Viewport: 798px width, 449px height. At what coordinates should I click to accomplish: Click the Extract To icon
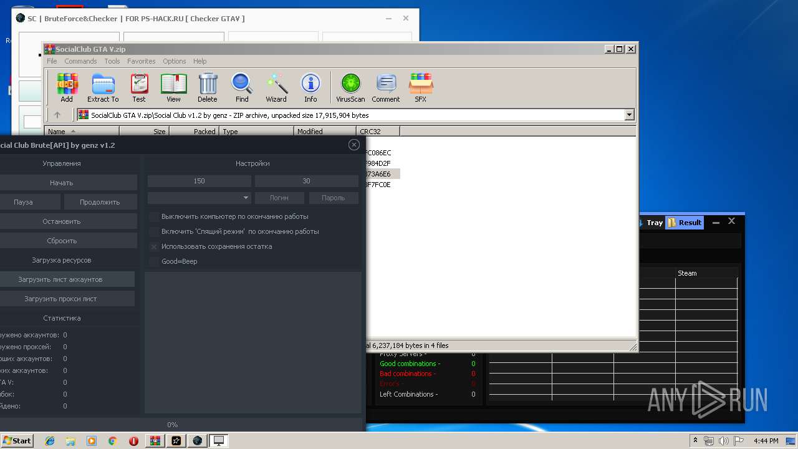point(103,88)
